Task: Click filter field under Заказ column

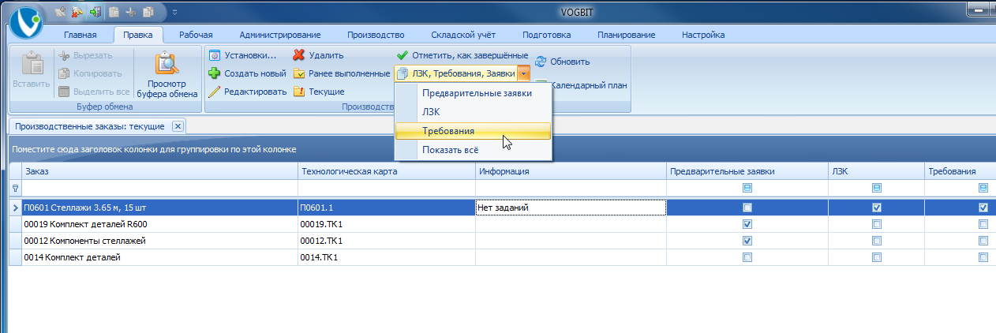Action: 160,188
